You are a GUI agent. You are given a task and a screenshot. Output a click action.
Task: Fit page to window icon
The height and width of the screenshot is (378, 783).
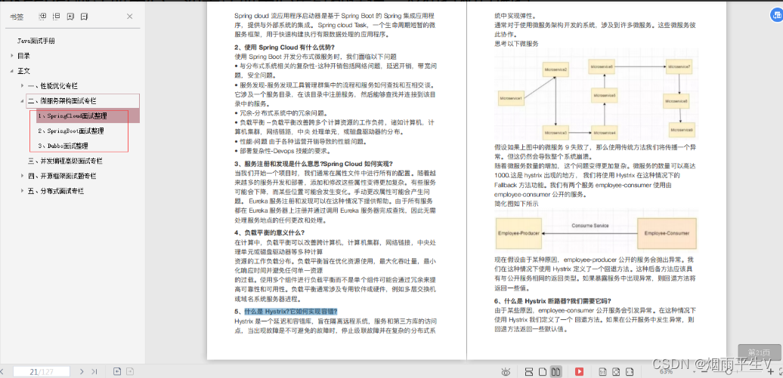point(616,371)
